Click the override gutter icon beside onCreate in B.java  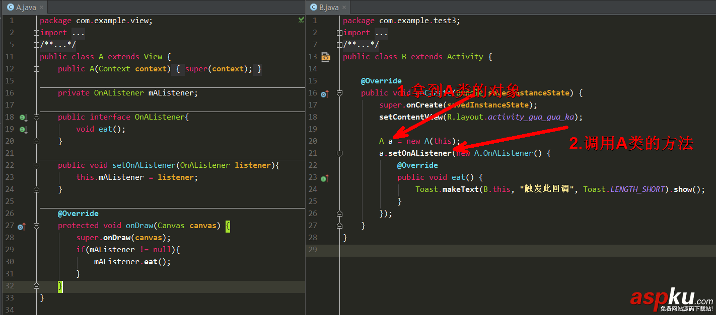click(325, 93)
